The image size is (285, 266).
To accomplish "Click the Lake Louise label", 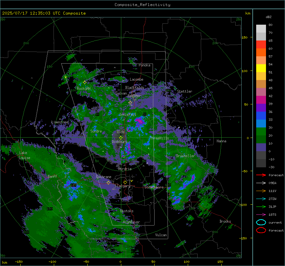I will click(x=24, y=155).
